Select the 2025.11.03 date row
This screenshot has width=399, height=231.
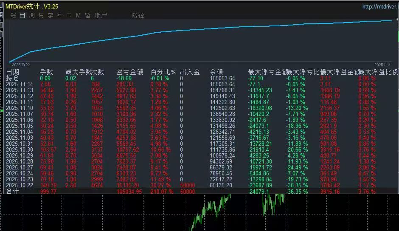[x=20, y=138]
